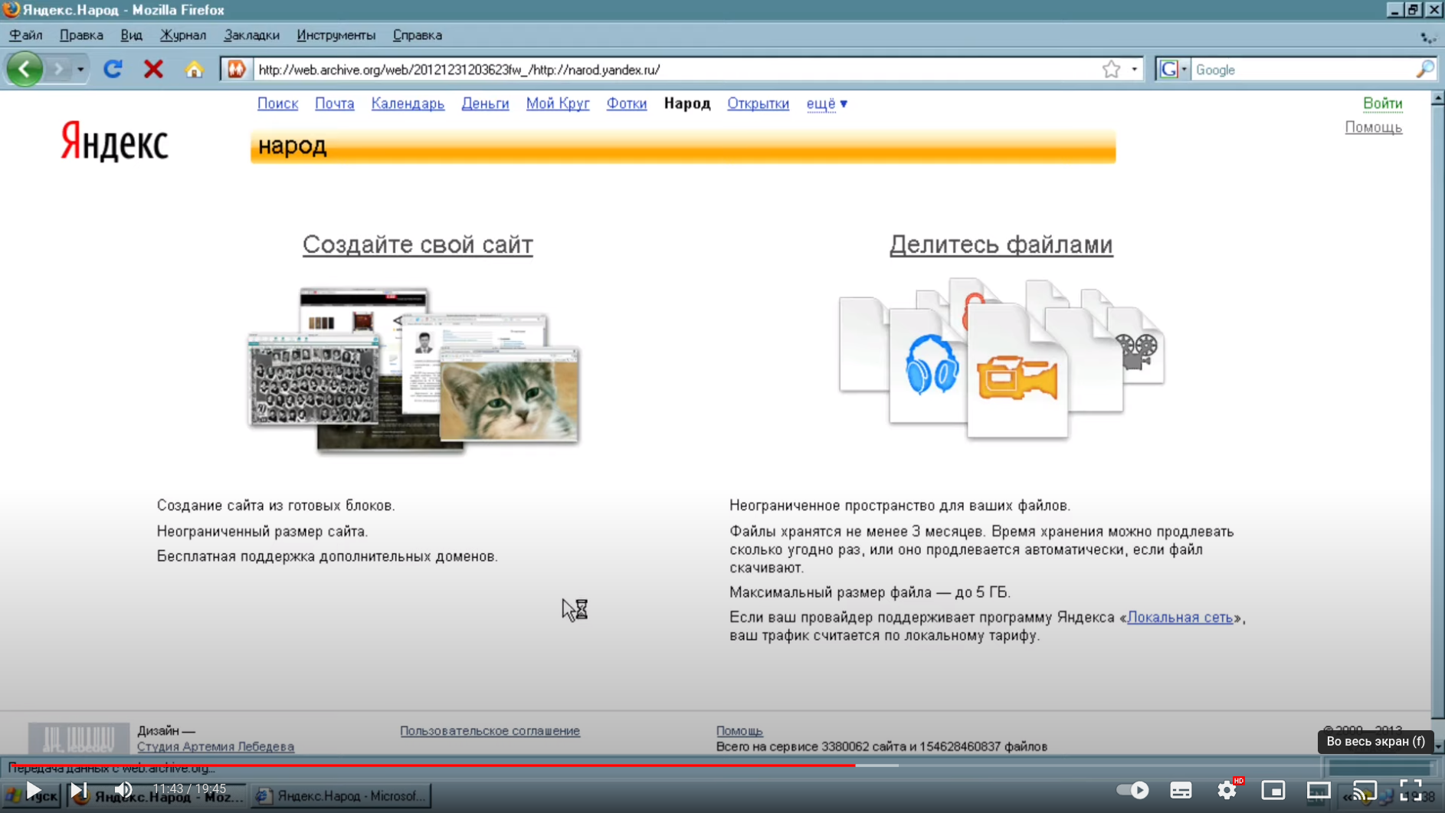Follow the Почта link
Screen dimensions: 1445x813
pyautogui.click(x=334, y=103)
